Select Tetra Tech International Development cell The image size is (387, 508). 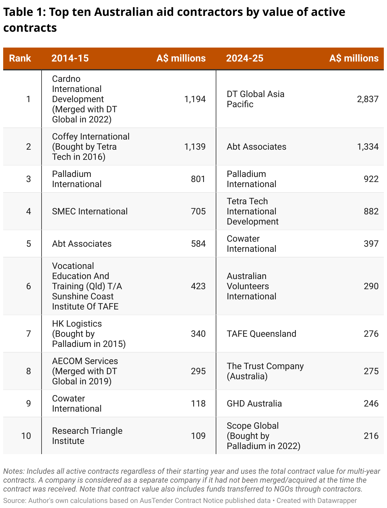coord(253,211)
